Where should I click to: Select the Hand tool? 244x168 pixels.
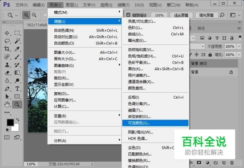click(7, 104)
